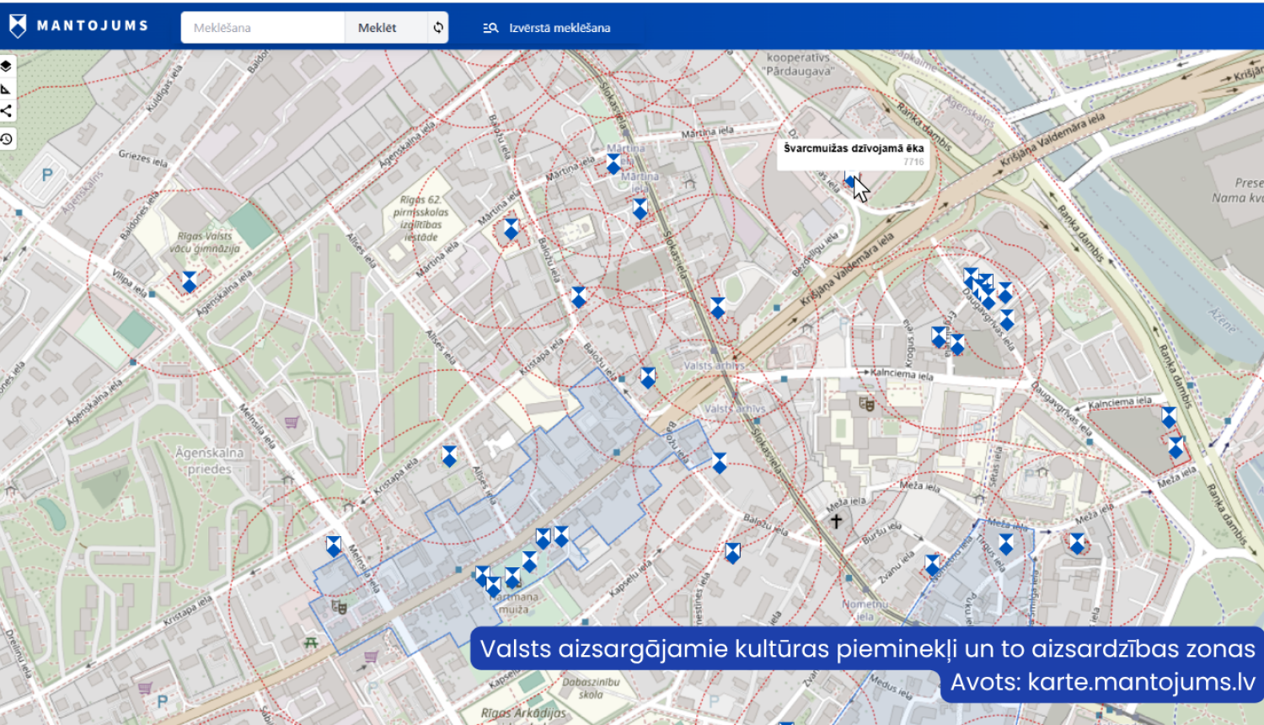Click the theatre masks icon near Kalnciema iela
This screenshot has height=725, width=1264.
coord(865,403)
